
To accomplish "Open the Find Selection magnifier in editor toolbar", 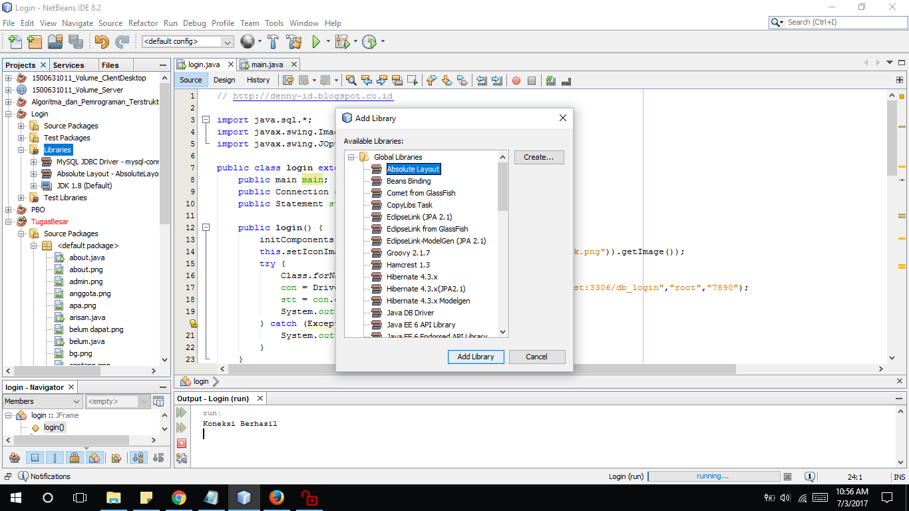I will [x=351, y=80].
